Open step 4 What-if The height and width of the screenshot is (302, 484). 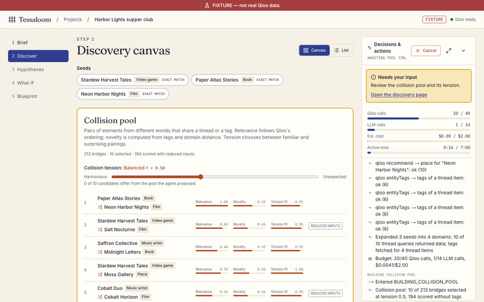click(38, 83)
